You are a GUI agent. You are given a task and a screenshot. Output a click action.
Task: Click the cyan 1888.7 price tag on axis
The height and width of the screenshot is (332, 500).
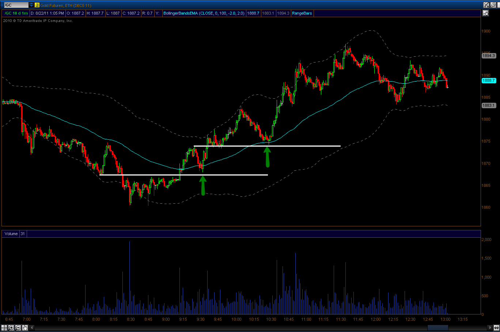pos(489,80)
